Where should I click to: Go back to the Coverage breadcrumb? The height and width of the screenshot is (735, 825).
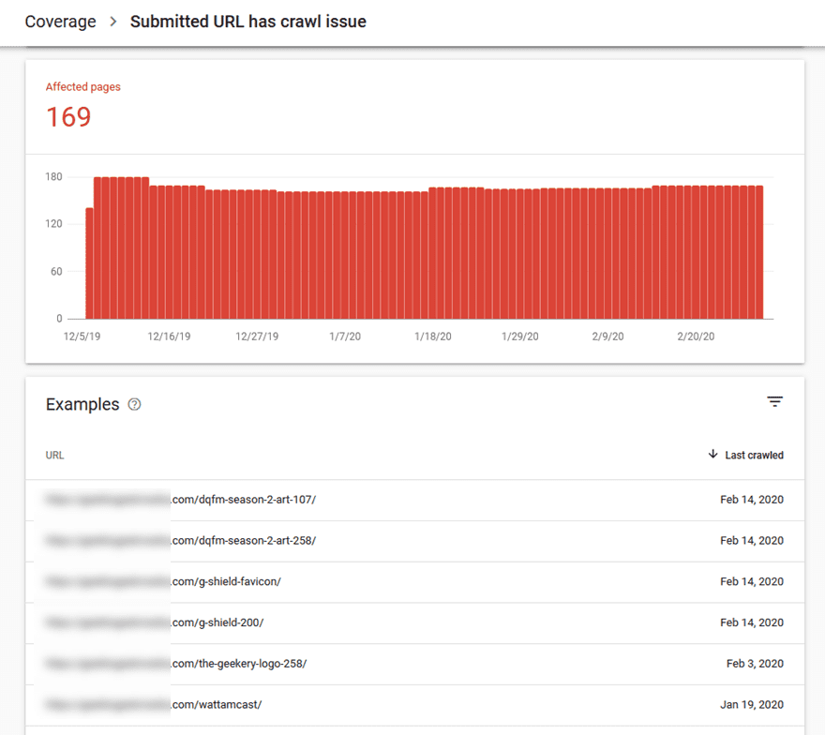click(60, 22)
